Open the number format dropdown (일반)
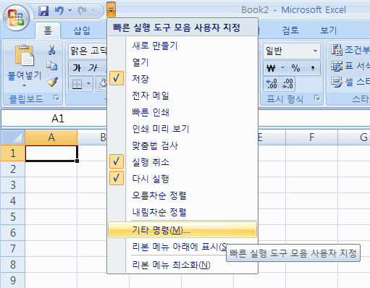 tap(292, 51)
